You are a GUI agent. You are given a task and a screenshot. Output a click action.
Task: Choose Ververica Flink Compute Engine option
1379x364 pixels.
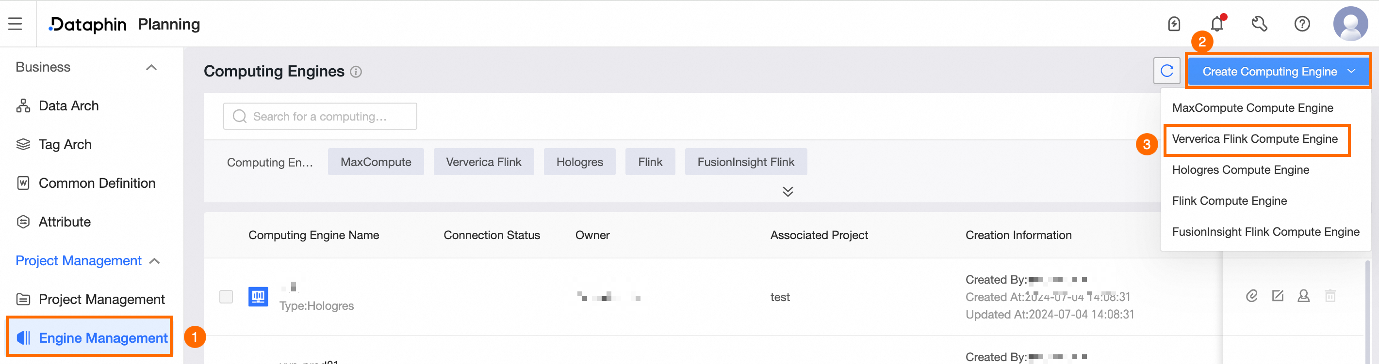[1254, 139]
